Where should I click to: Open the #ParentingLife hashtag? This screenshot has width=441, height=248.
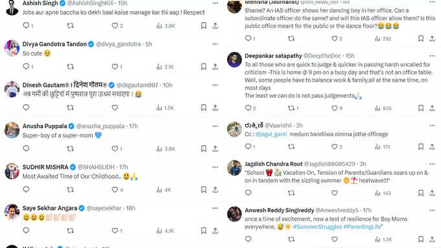363,227
